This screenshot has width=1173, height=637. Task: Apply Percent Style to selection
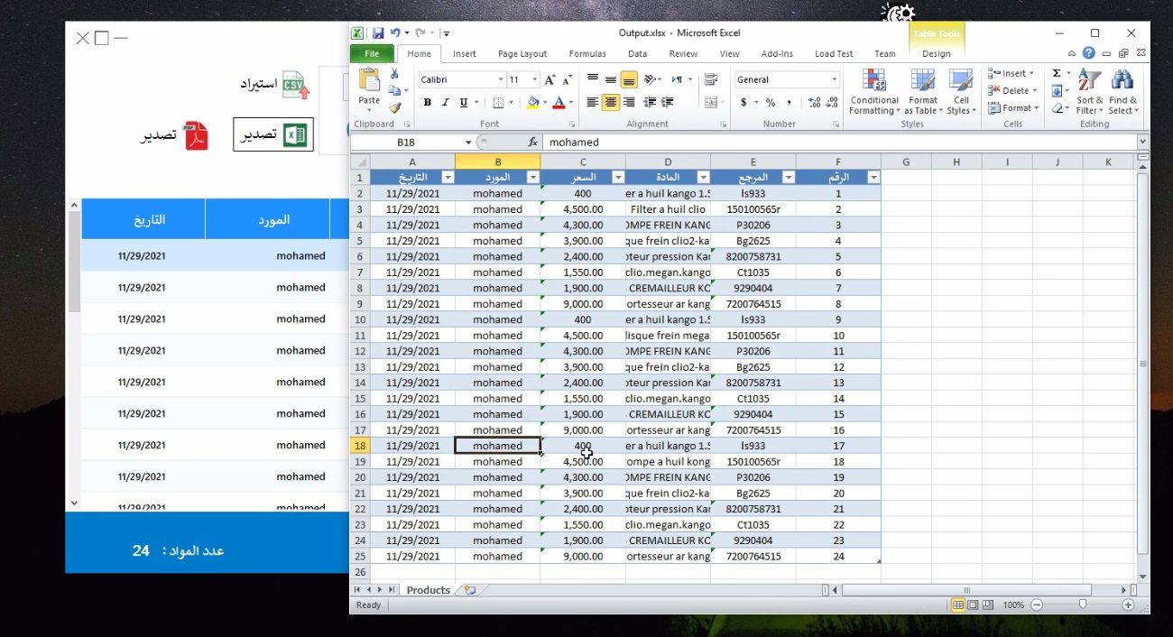pos(771,102)
